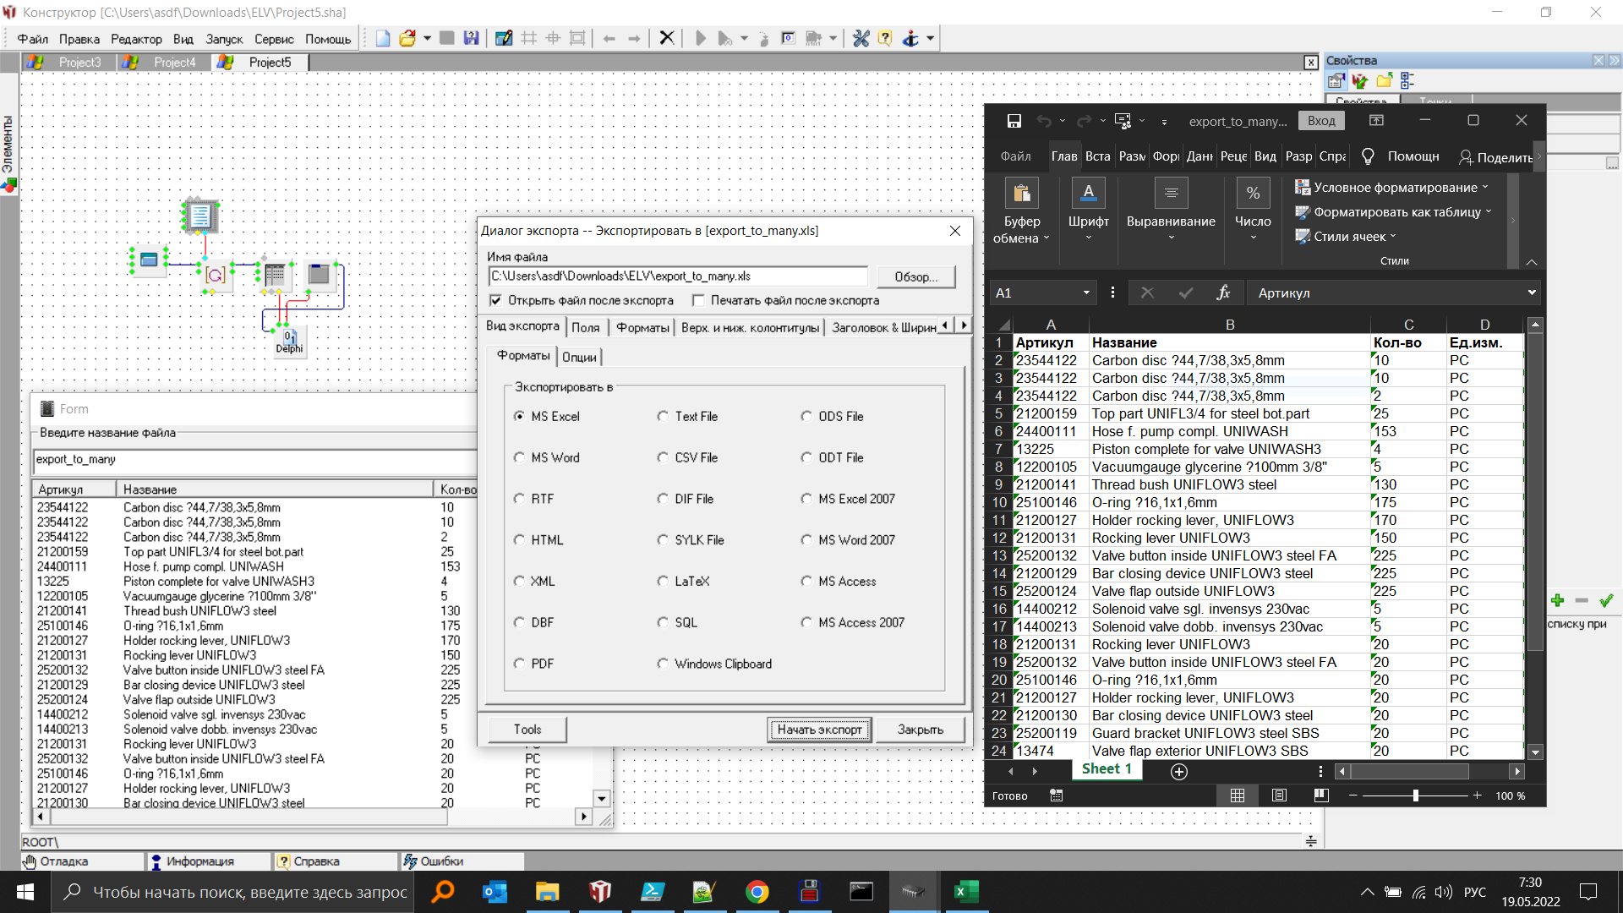This screenshot has height=913, width=1623.
Task: Click the Windows Start button
Action: [25, 892]
